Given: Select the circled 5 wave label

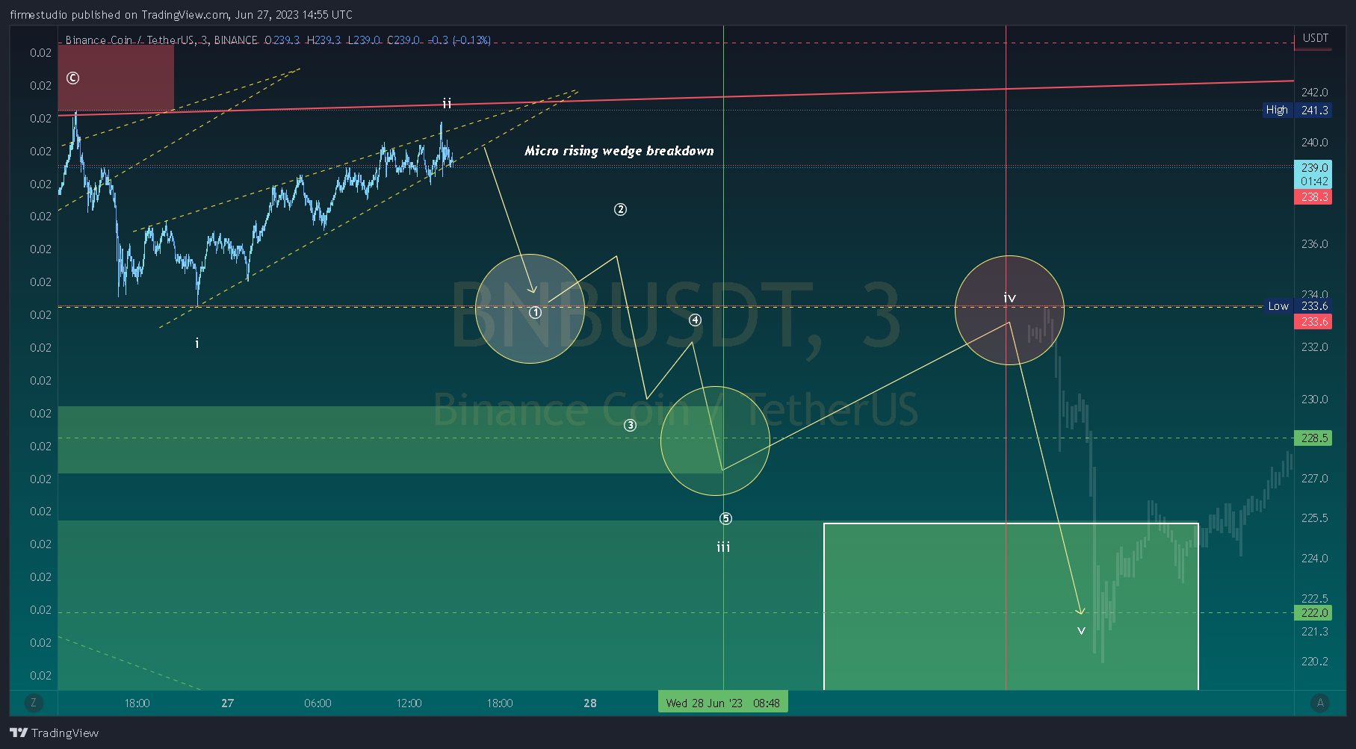Looking at the screenshot, I should [x=725, y=519].
